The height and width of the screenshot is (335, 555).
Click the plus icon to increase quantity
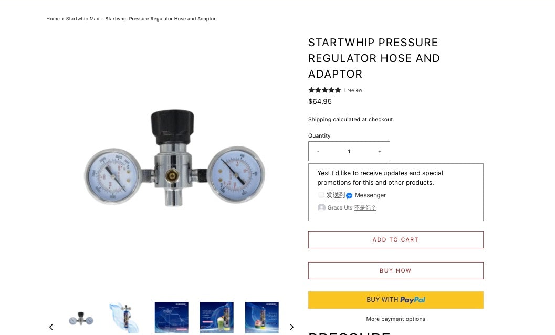(x=380, y=151)
